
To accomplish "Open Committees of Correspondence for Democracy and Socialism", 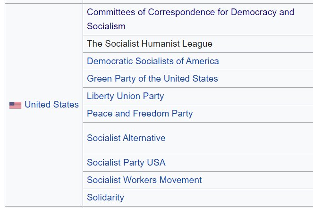I will click(x=190, y=12).
